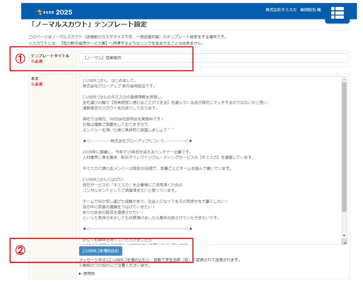Image resolution: width=363 pixels, height=282 pixels.
Task: Click the body text area's scrollbar thumb
Action: point(344,147)
